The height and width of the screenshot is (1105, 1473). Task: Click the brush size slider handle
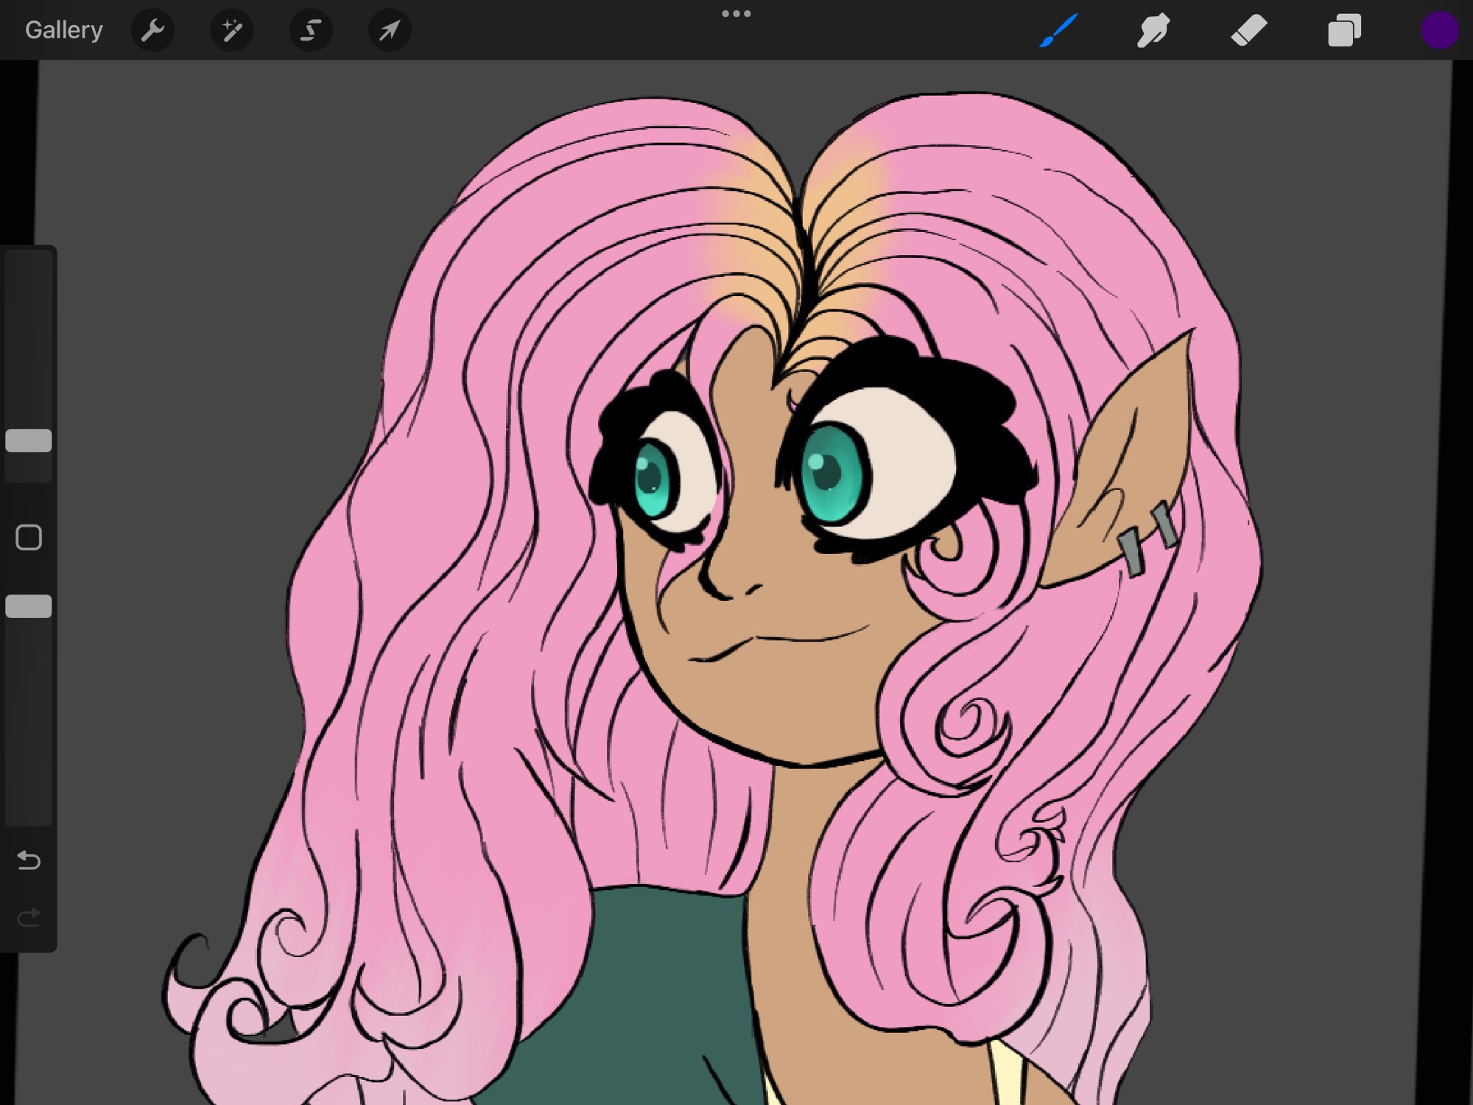(29, 441)
